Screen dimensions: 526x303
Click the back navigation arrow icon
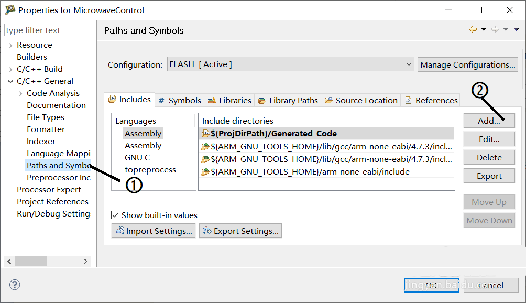click(473, 30)
